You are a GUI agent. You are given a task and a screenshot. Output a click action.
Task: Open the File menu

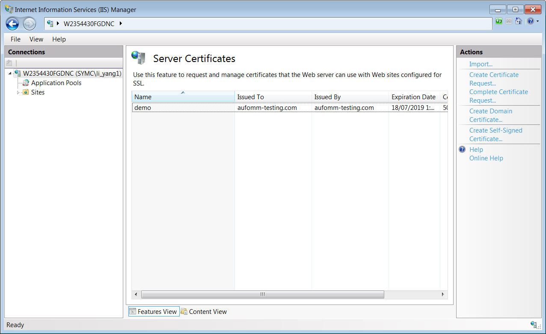pos(15,39)
